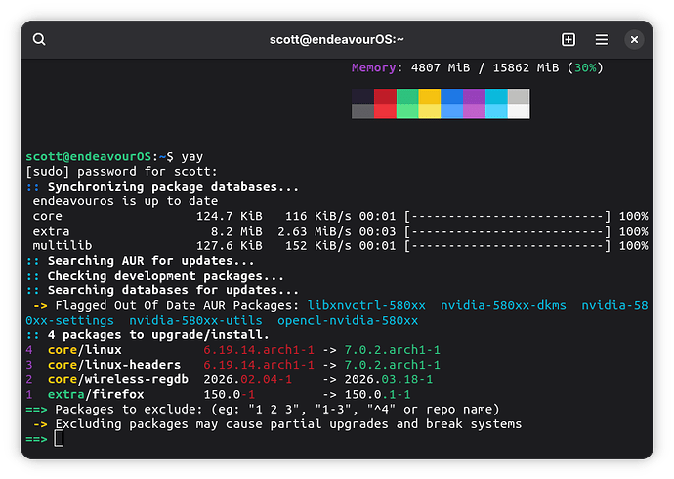
Task: Click wireless-regdb new version 2026.03.18-1
Action: pyautogui.click(x=389, y=379)
